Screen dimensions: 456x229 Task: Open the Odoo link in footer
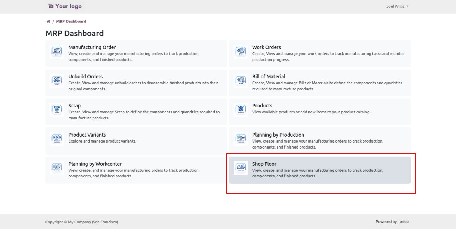[404, 222]
